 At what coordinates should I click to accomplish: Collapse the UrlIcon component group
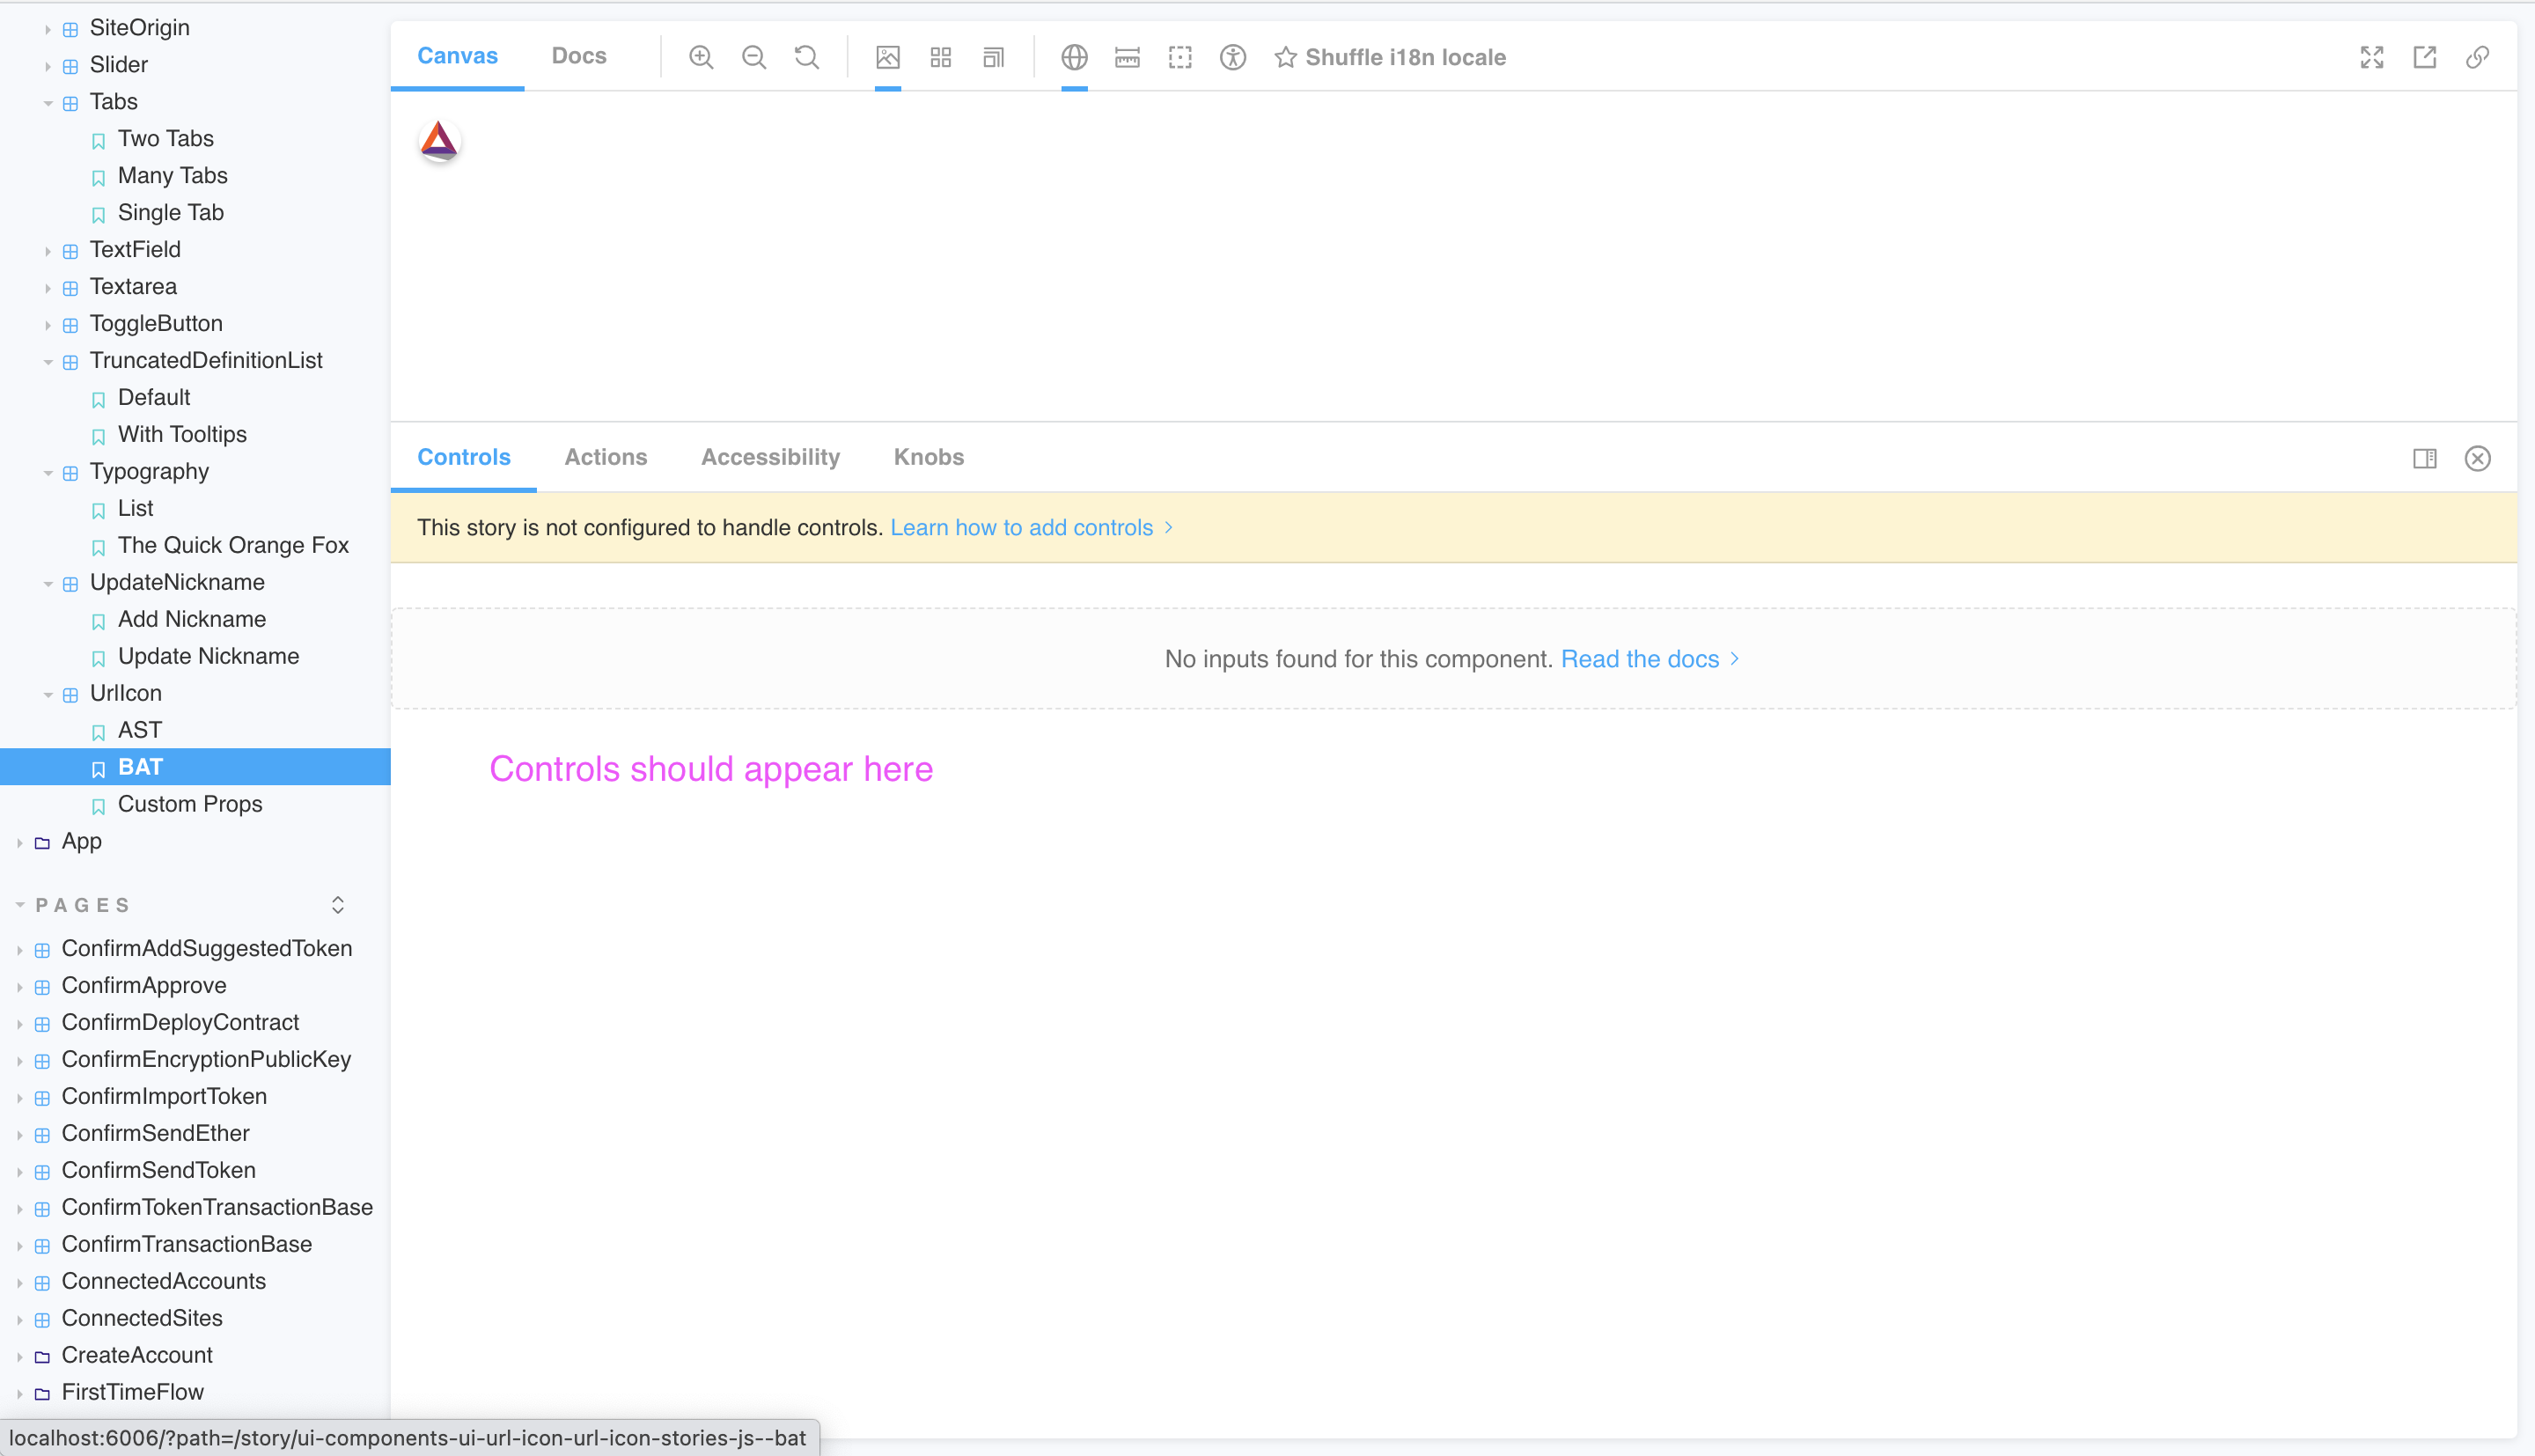pos(48,693)
